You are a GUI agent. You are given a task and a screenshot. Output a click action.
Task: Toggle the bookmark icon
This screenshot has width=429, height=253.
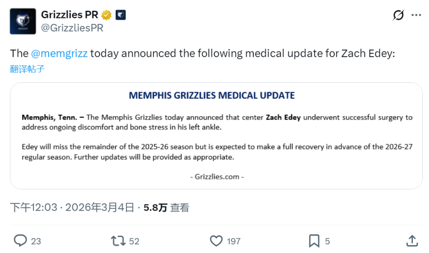[314, 241]
